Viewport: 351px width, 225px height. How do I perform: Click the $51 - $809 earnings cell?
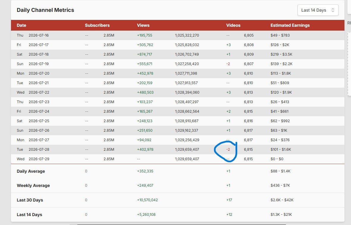[x=280, y=83]
